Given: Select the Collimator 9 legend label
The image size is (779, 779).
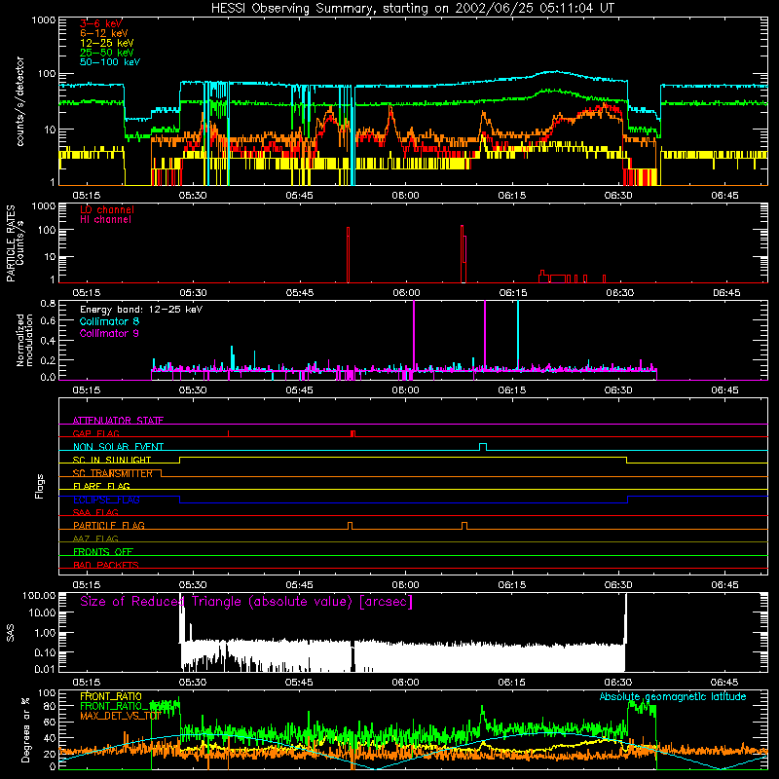Looking at the screenshot, I should 109,333.
